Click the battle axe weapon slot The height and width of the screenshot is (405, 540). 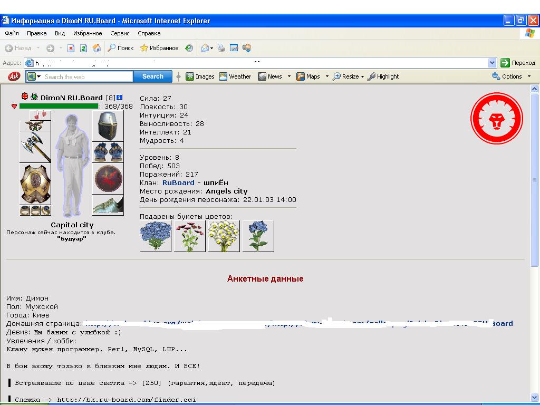[x=35, y=147]
